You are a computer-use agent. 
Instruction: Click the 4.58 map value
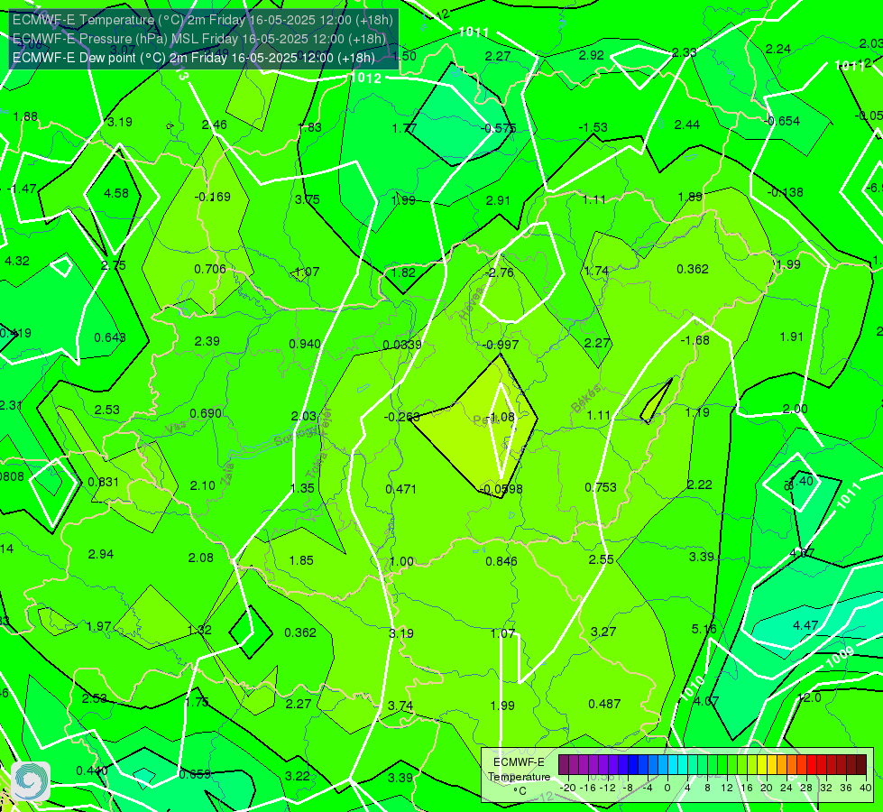116,193
